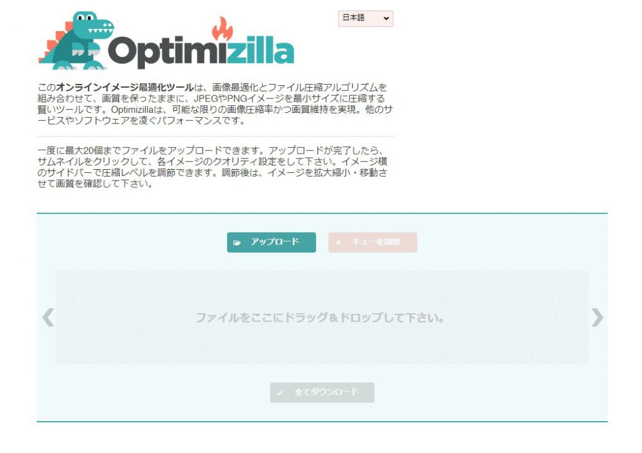Click the dashed divider between paragraphs

point(216,136)
